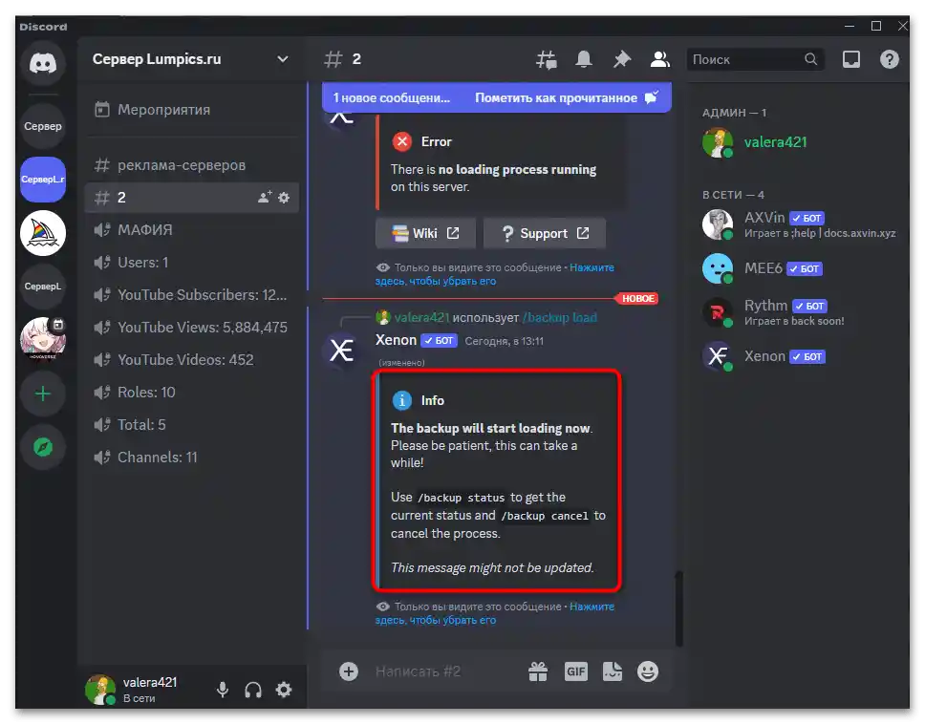925x724 pixels.
Task: Open the Threads icon in channel header
Action: click(547, 59)
